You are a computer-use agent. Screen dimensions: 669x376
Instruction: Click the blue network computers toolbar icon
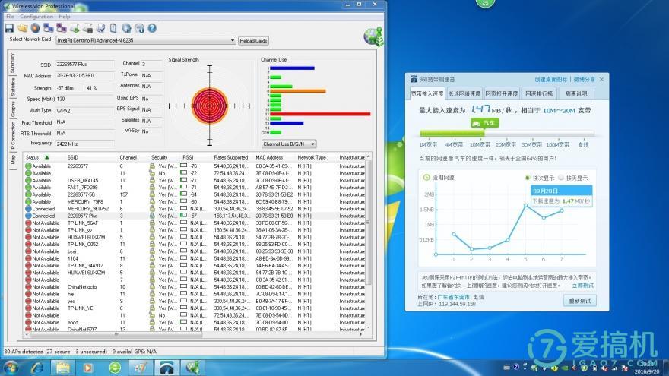48,28
